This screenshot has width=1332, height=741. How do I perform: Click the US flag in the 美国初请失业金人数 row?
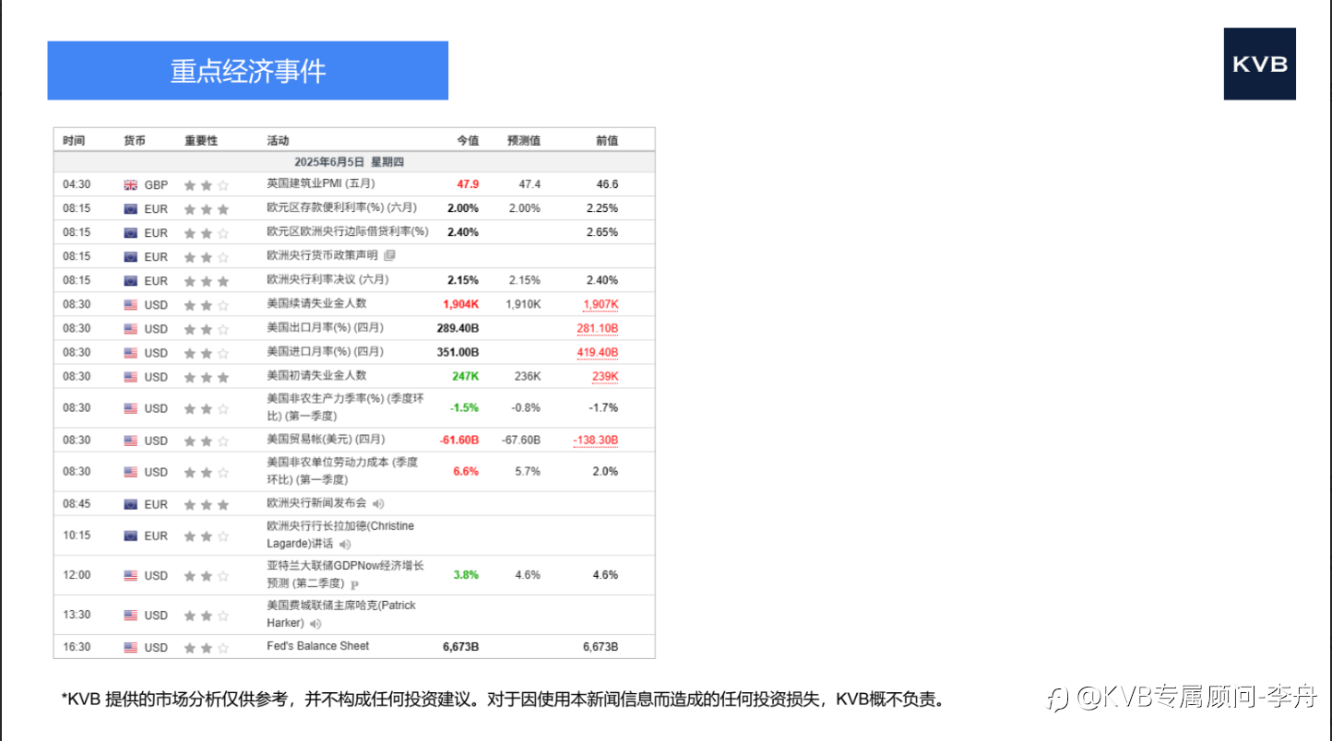coord(130,377)
